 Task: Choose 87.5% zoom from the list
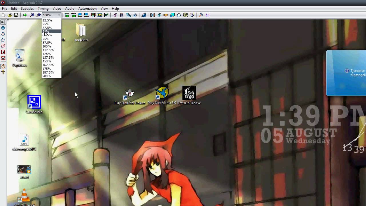coord(52,43)
